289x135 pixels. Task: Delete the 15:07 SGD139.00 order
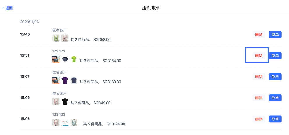coord(259,77)
